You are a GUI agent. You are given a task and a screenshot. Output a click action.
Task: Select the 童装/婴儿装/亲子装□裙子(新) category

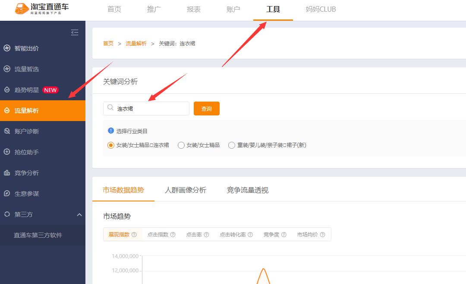[x=232, y=145]
